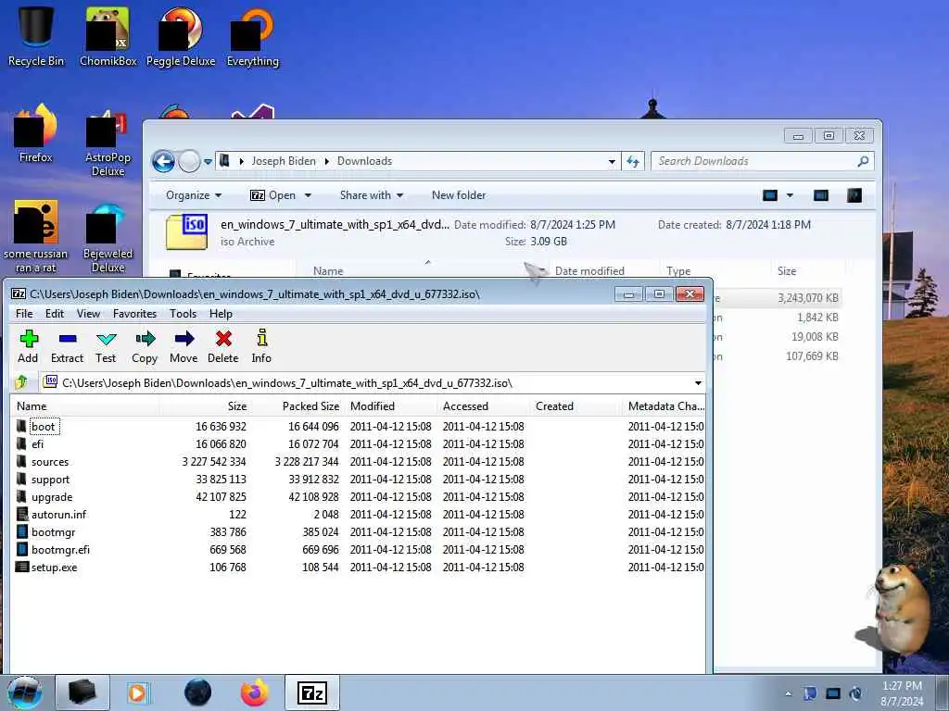Click the red Delete icon in 7-Zip
This screenshot has width=949, height=711.
point(223,346)
